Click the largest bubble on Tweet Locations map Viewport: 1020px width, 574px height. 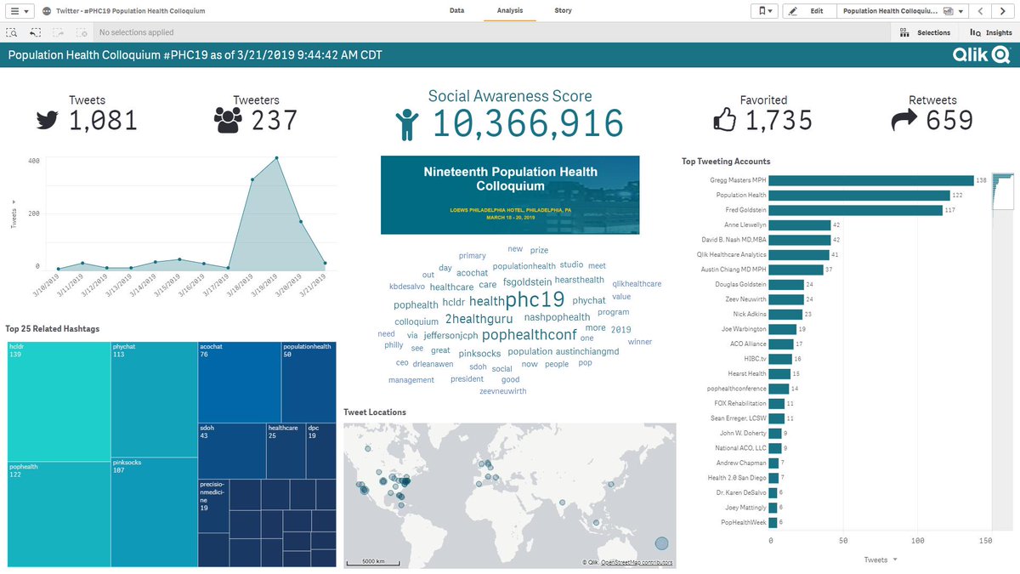pos(661,543)
